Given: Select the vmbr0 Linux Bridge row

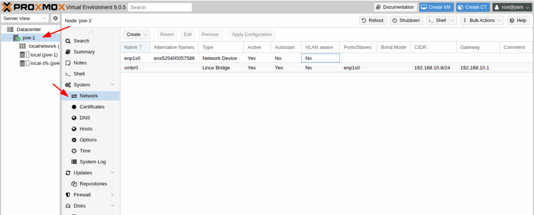Looking at the screenshot, I should [x=327, y=68].
